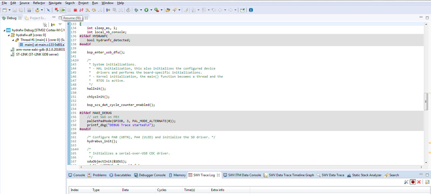Minimize the Debug view panel

[x=54, y=18]
